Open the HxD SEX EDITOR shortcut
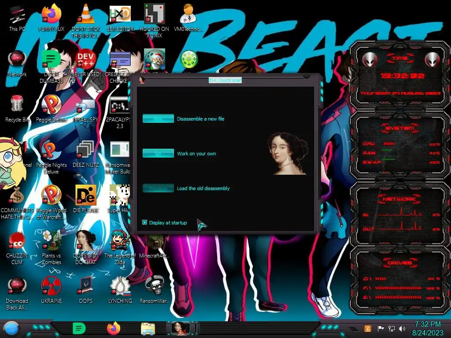This screenshot has height=338, width=451. (x=120, y=17)
